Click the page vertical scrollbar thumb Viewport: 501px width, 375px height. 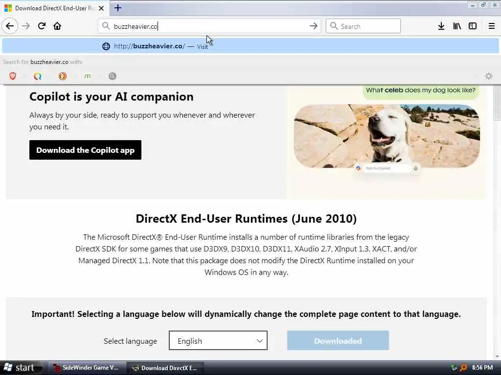[x=497, y=103]
